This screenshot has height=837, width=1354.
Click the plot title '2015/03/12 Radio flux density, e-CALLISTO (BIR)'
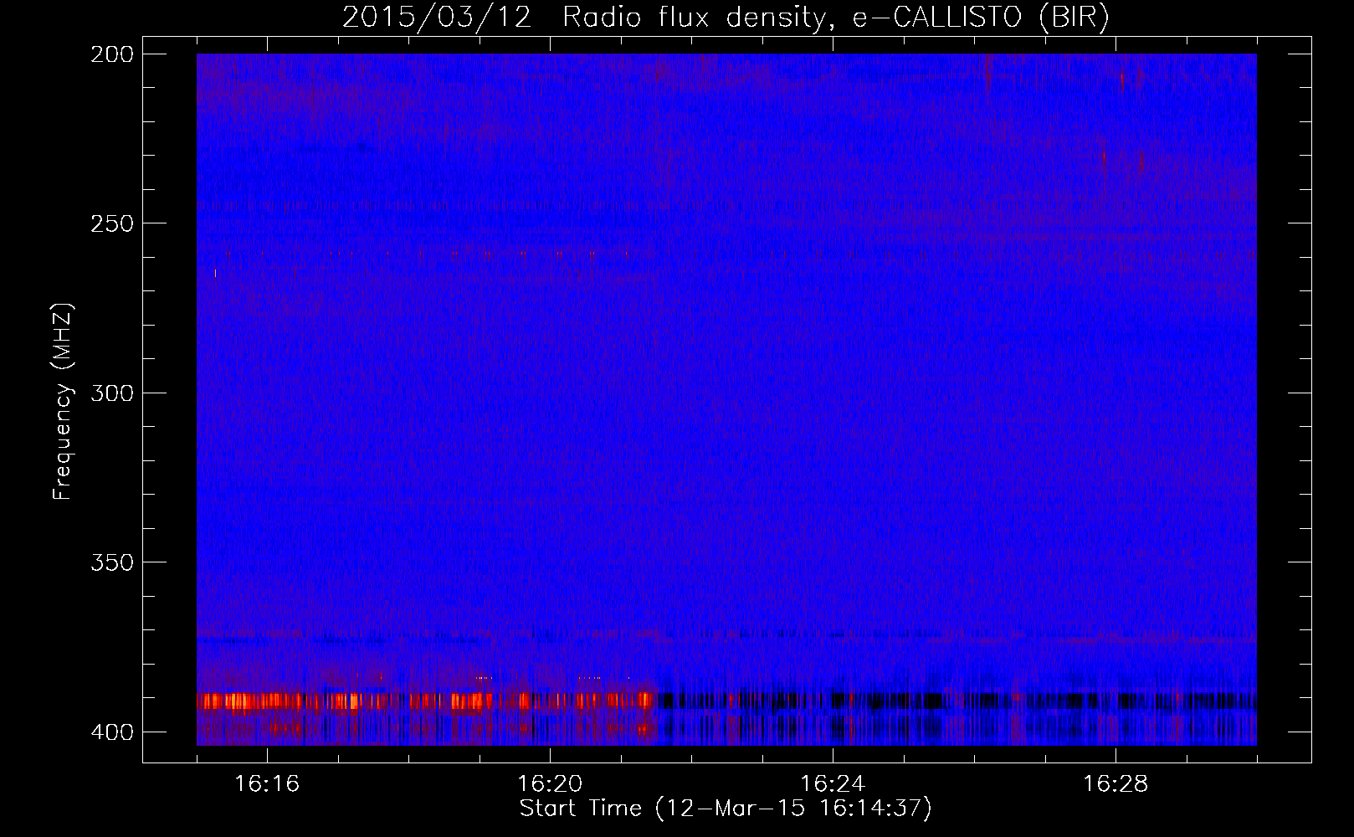(726, 18)
